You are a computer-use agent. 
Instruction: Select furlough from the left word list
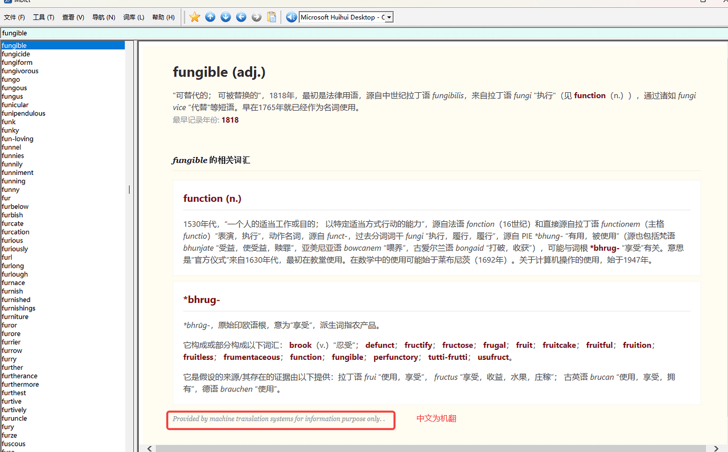pyautogui.click(x=14, y=274)
